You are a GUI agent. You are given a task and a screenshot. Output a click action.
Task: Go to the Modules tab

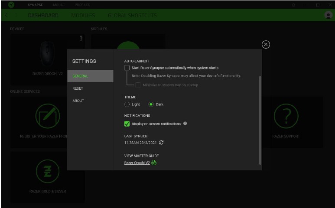(x=83, y=15)
